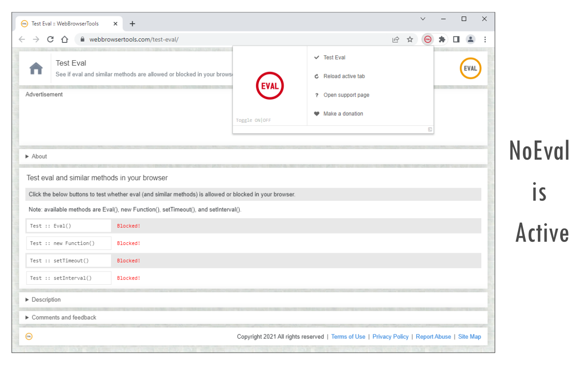Image resolution: width=584 pixels, height=365 pixels.
Task: Click the NoEval extension icon in the toolbar
Action: click(428, 39)
